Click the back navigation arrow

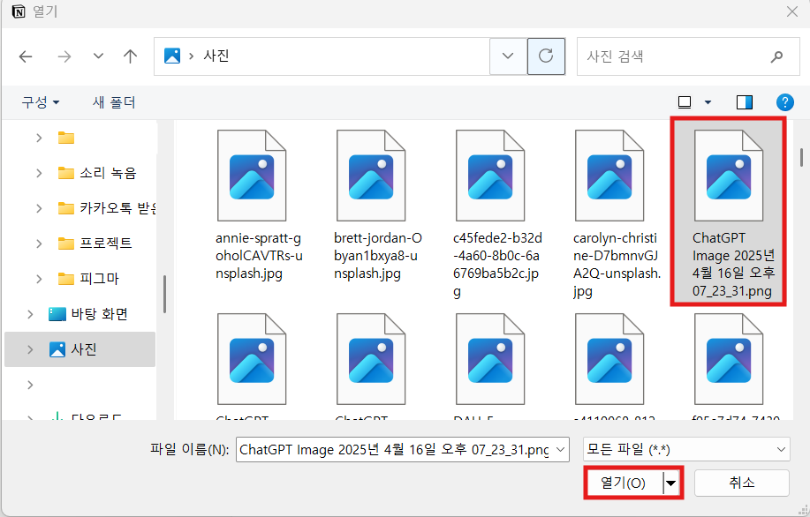coord(26,56)
